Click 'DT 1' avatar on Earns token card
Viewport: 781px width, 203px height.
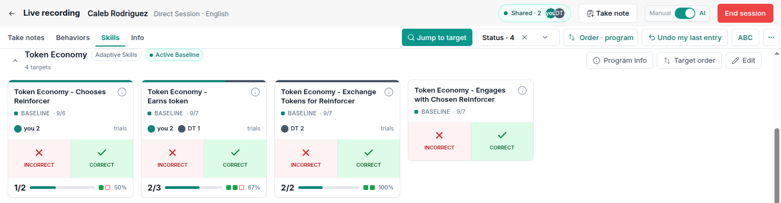182,129
